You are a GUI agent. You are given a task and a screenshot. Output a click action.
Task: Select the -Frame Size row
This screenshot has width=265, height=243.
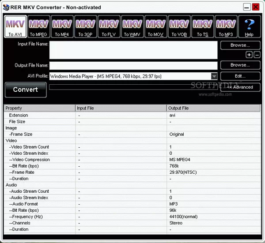pos(132,135)
